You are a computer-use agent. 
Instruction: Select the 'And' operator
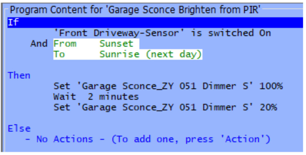point(39,43)
